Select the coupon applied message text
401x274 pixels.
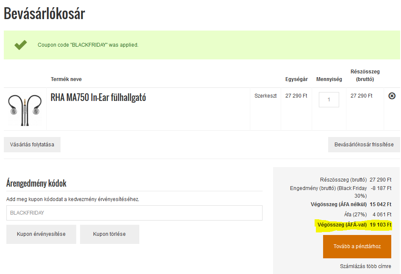pyautogui.click(x=88, y=45)
